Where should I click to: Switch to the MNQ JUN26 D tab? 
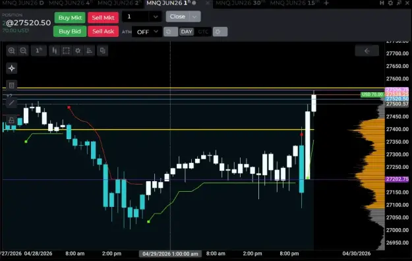coord(23,3)
